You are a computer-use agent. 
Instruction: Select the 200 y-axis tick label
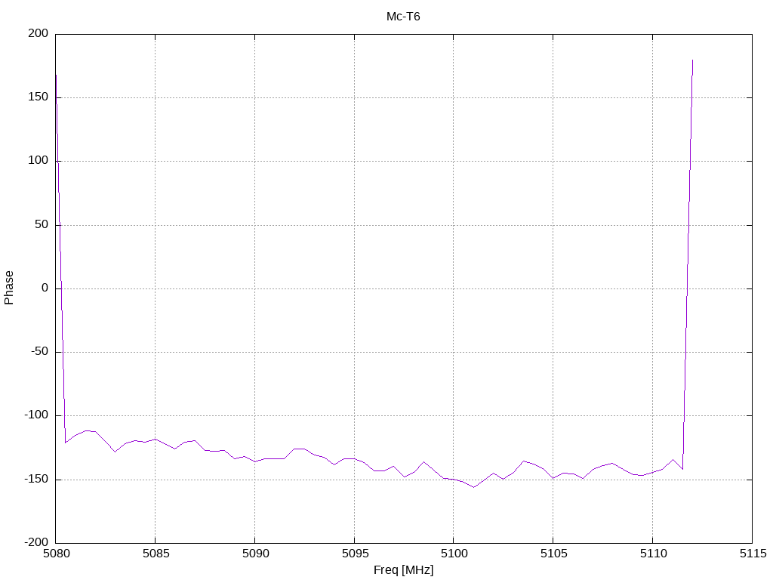pyautogui.click(x=40, y=34)
